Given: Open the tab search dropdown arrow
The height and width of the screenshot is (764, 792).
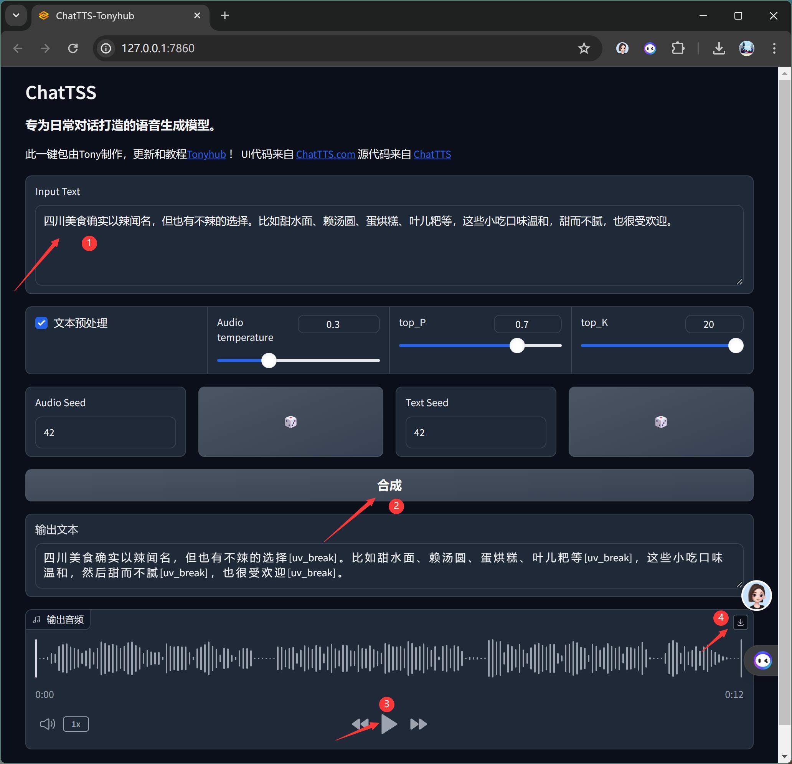Looking at the screenshot, I should tap(16, 15).
